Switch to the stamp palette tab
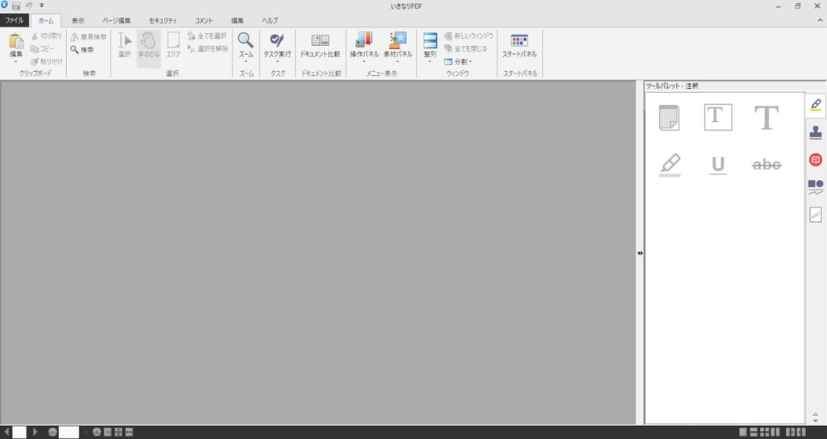827x439 pixels. [x=816, y=132]
